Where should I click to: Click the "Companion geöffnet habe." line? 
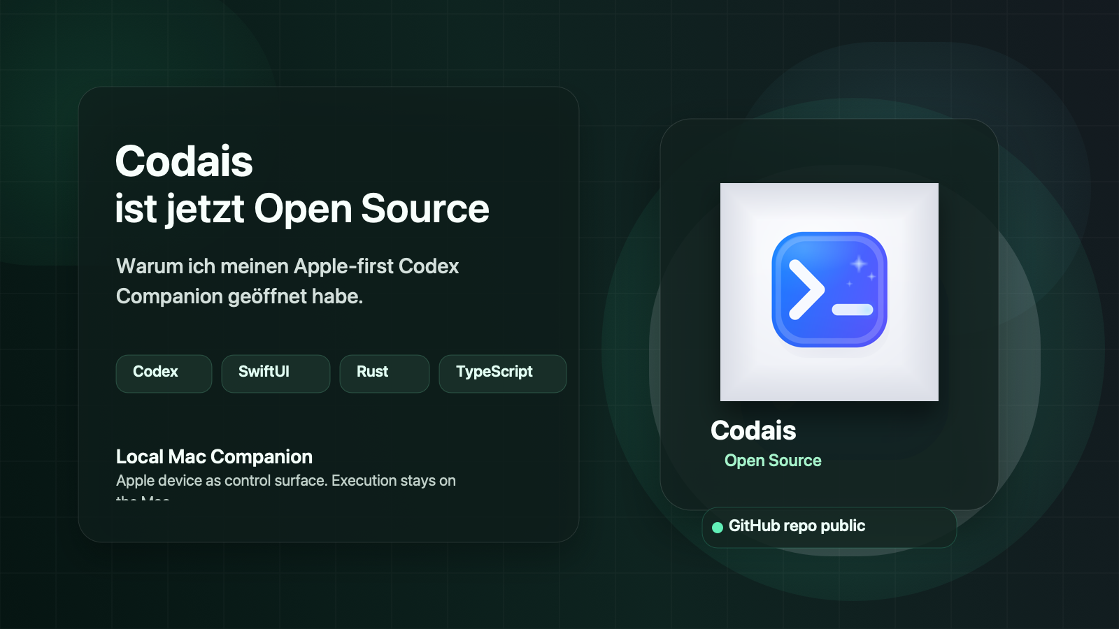pyautogui.click(x=239, y=296)
